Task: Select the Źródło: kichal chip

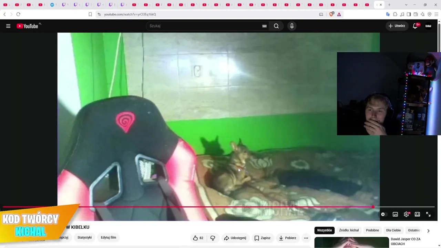Action: point(349,230)
